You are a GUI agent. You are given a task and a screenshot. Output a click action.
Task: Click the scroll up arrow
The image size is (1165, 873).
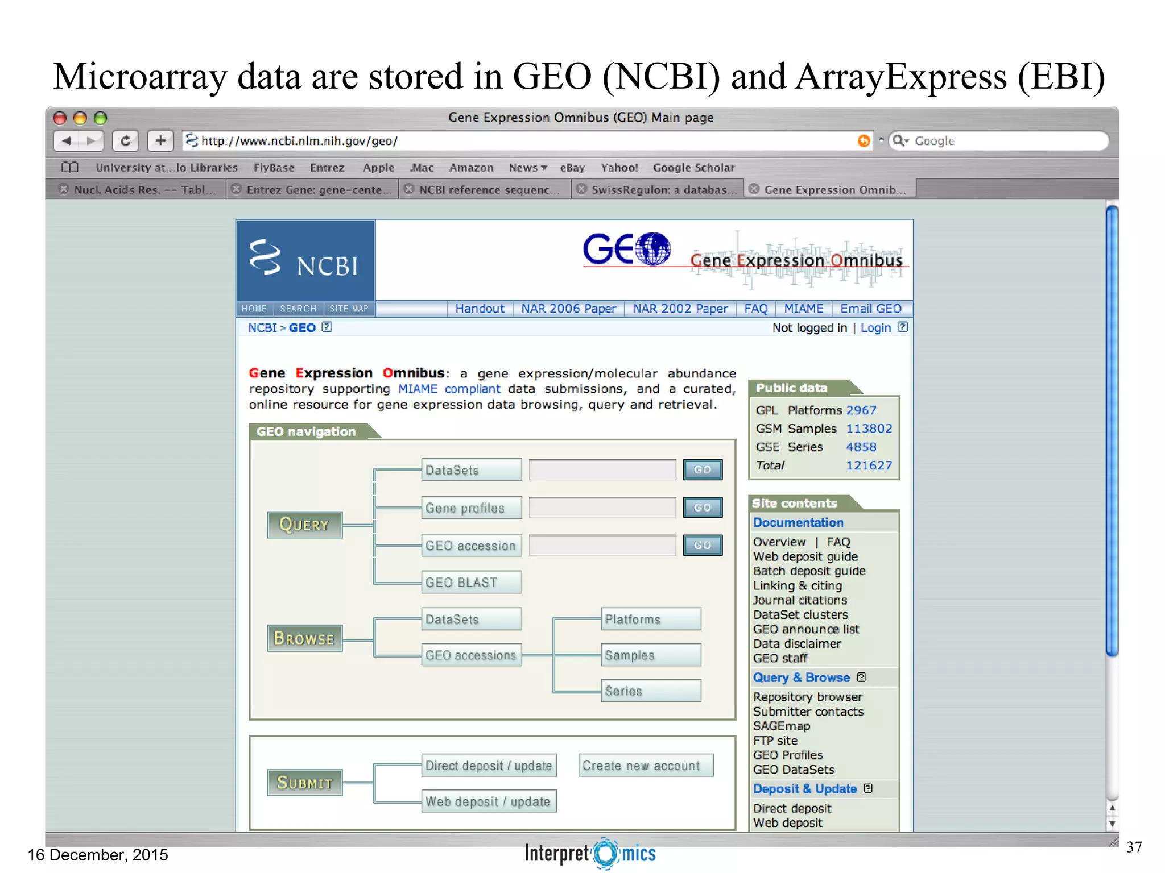tap(1112, 808)
